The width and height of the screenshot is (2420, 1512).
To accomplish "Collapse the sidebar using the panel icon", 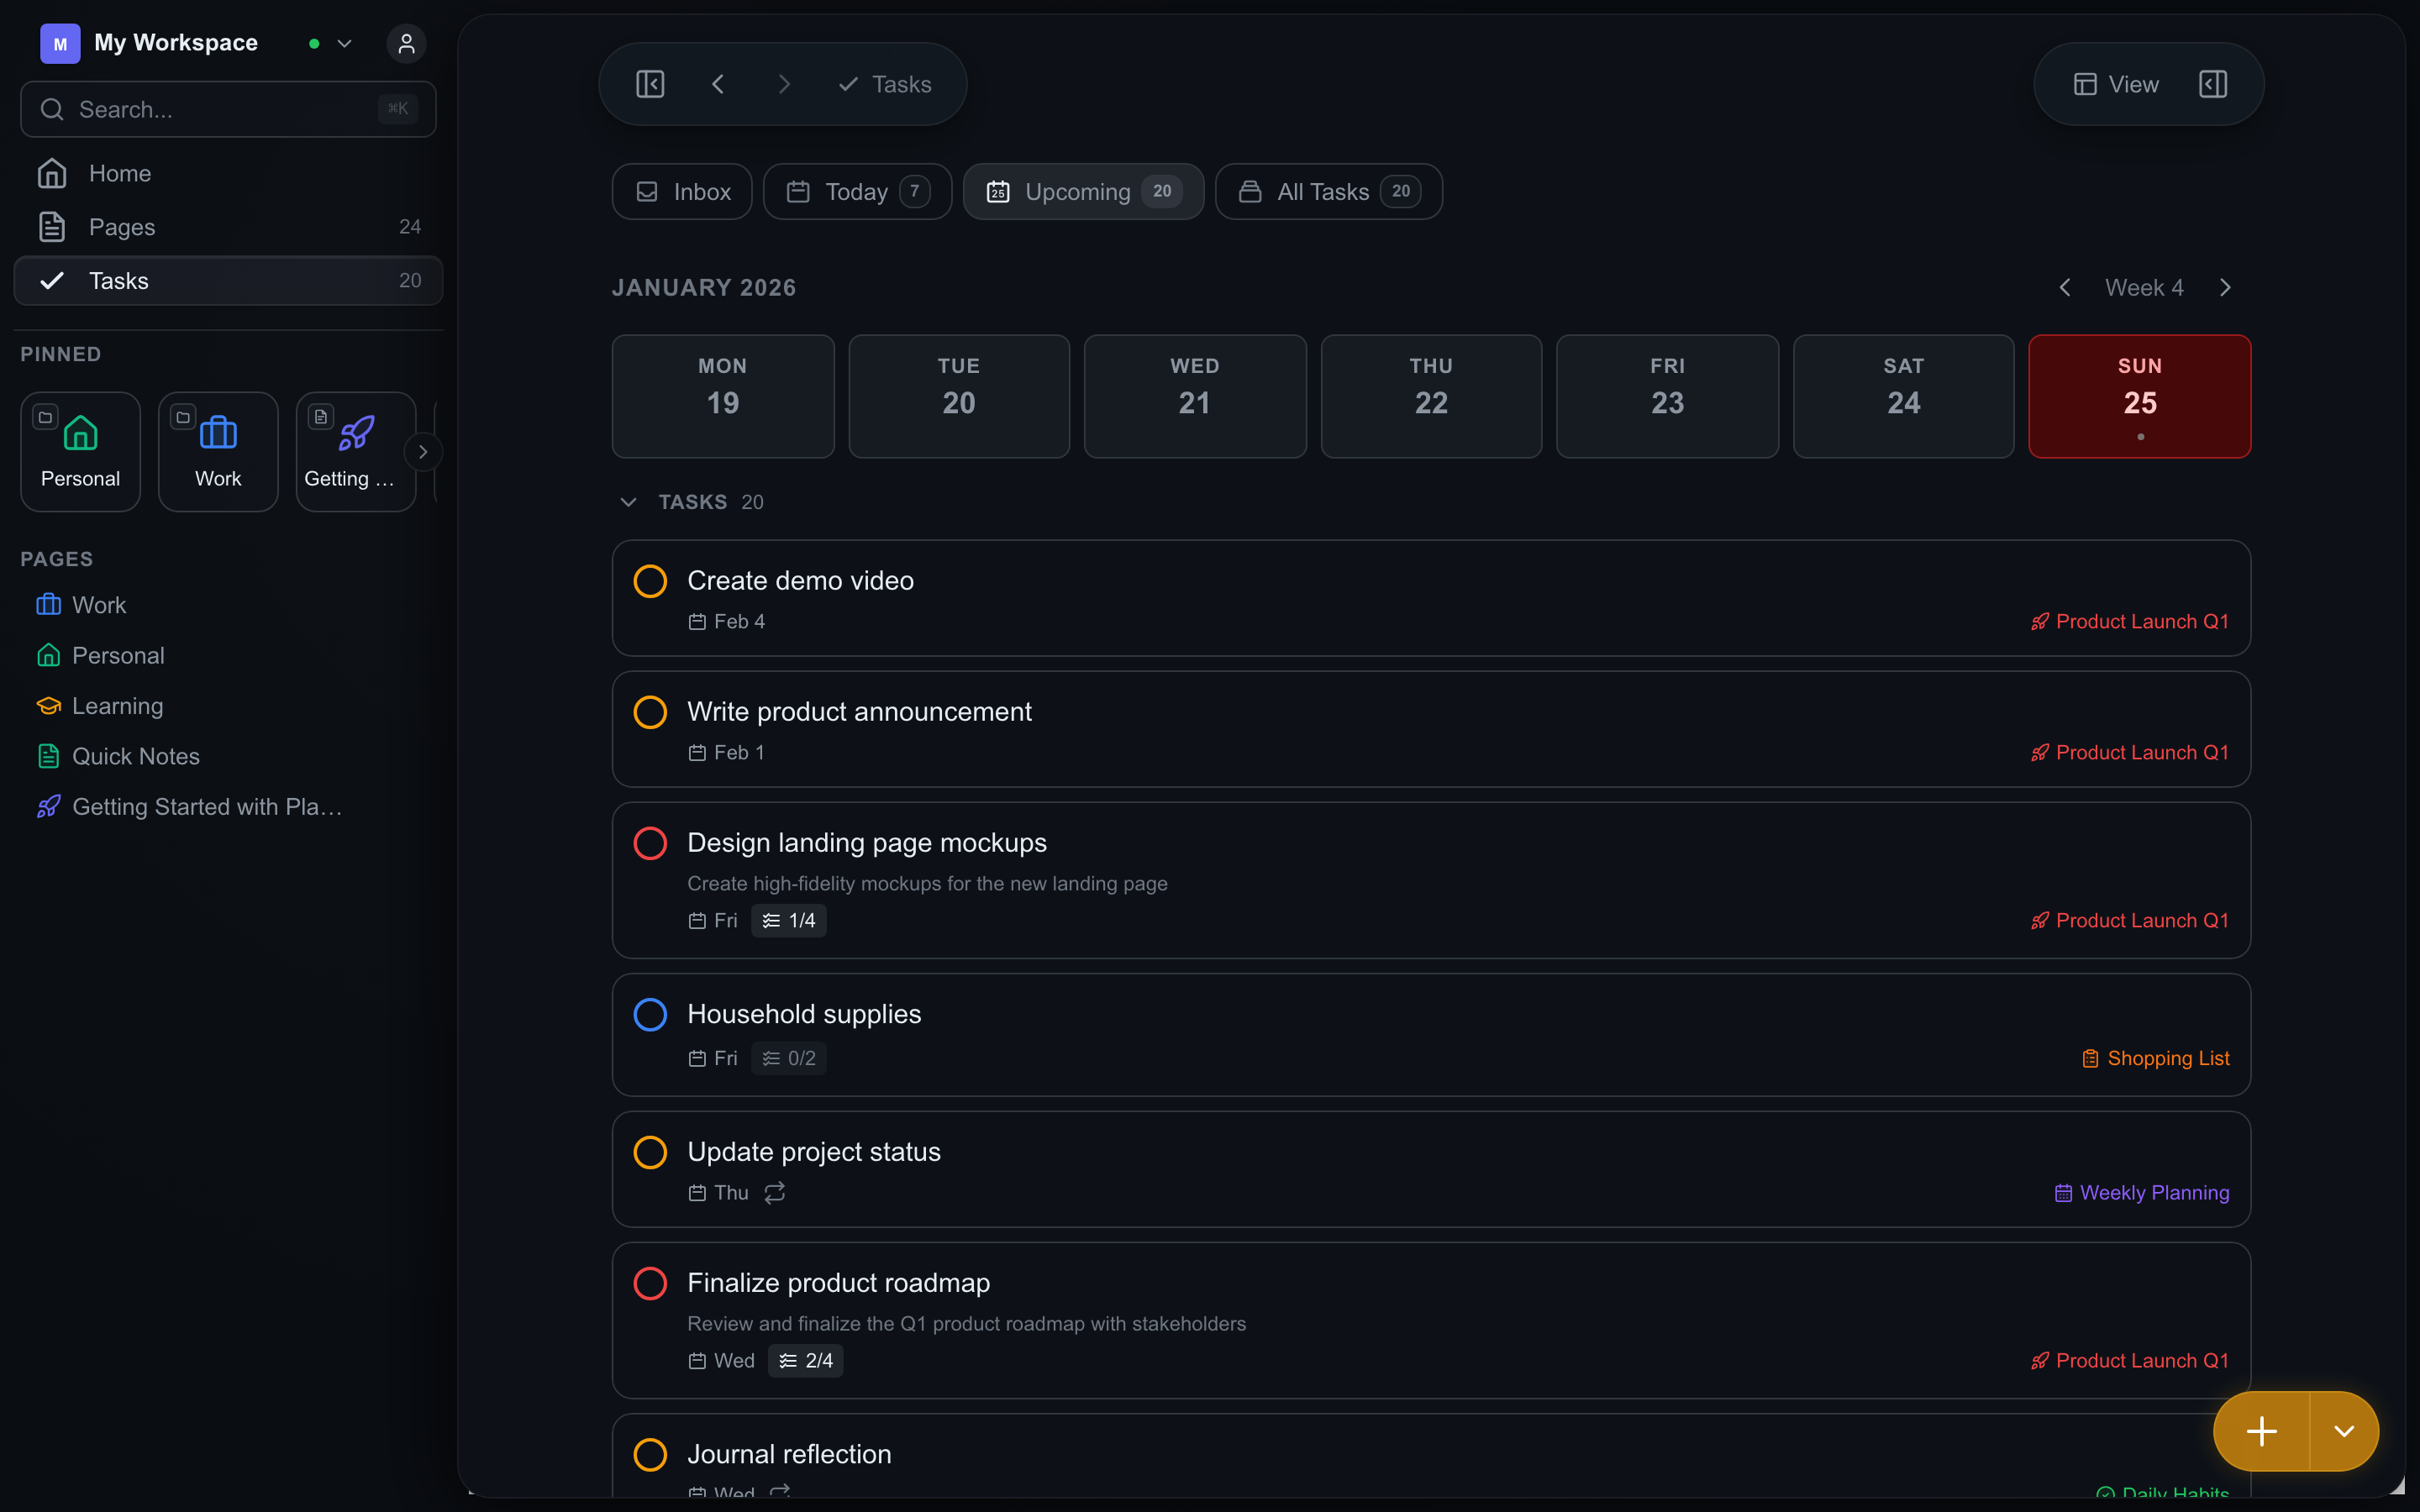I will (650, 84).
